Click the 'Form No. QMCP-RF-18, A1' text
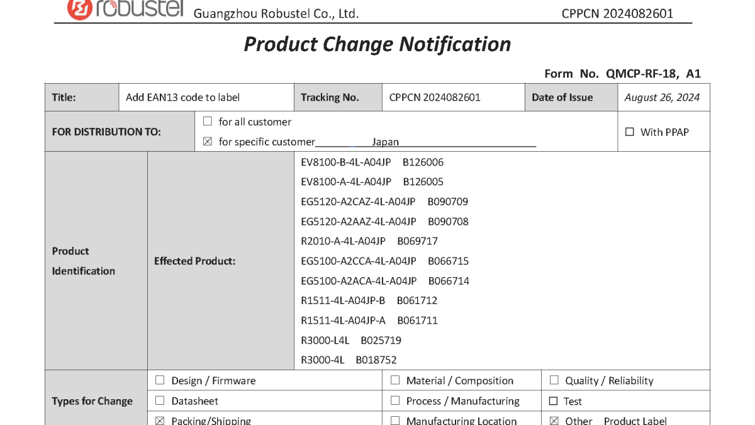Image resolution: width=755 pixels, height=425 pixels. click(x=622, y=74)
